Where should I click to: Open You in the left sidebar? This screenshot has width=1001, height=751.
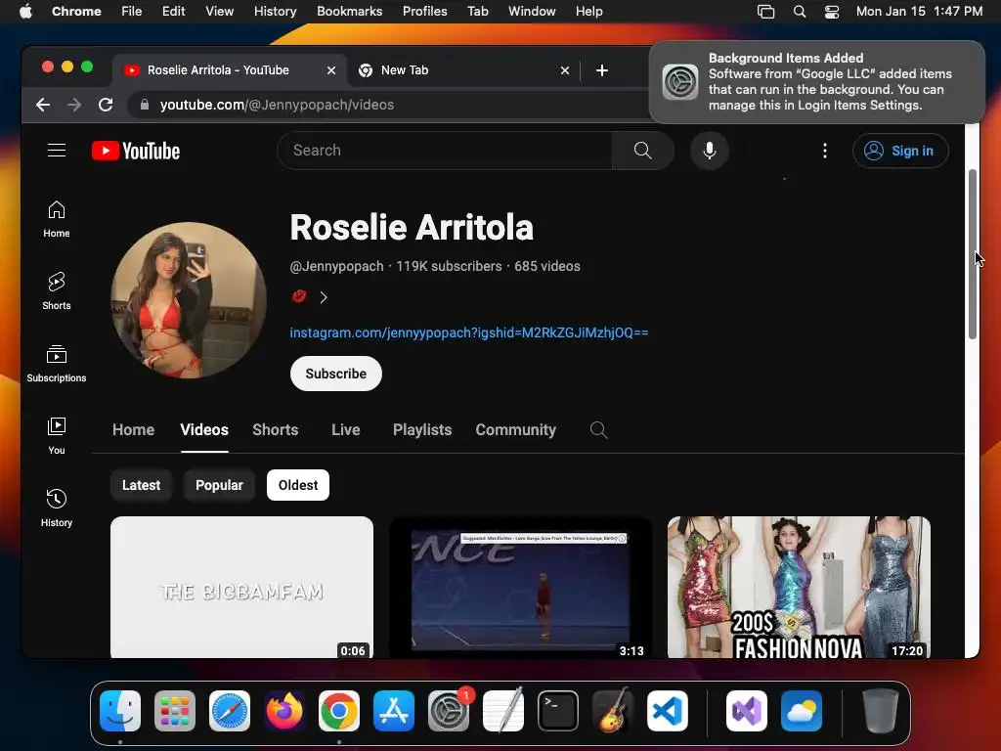(56, 435)
